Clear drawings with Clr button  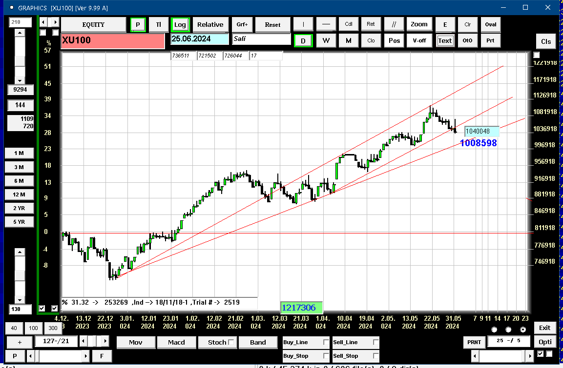pyautogui.click(x=467, y=24)
